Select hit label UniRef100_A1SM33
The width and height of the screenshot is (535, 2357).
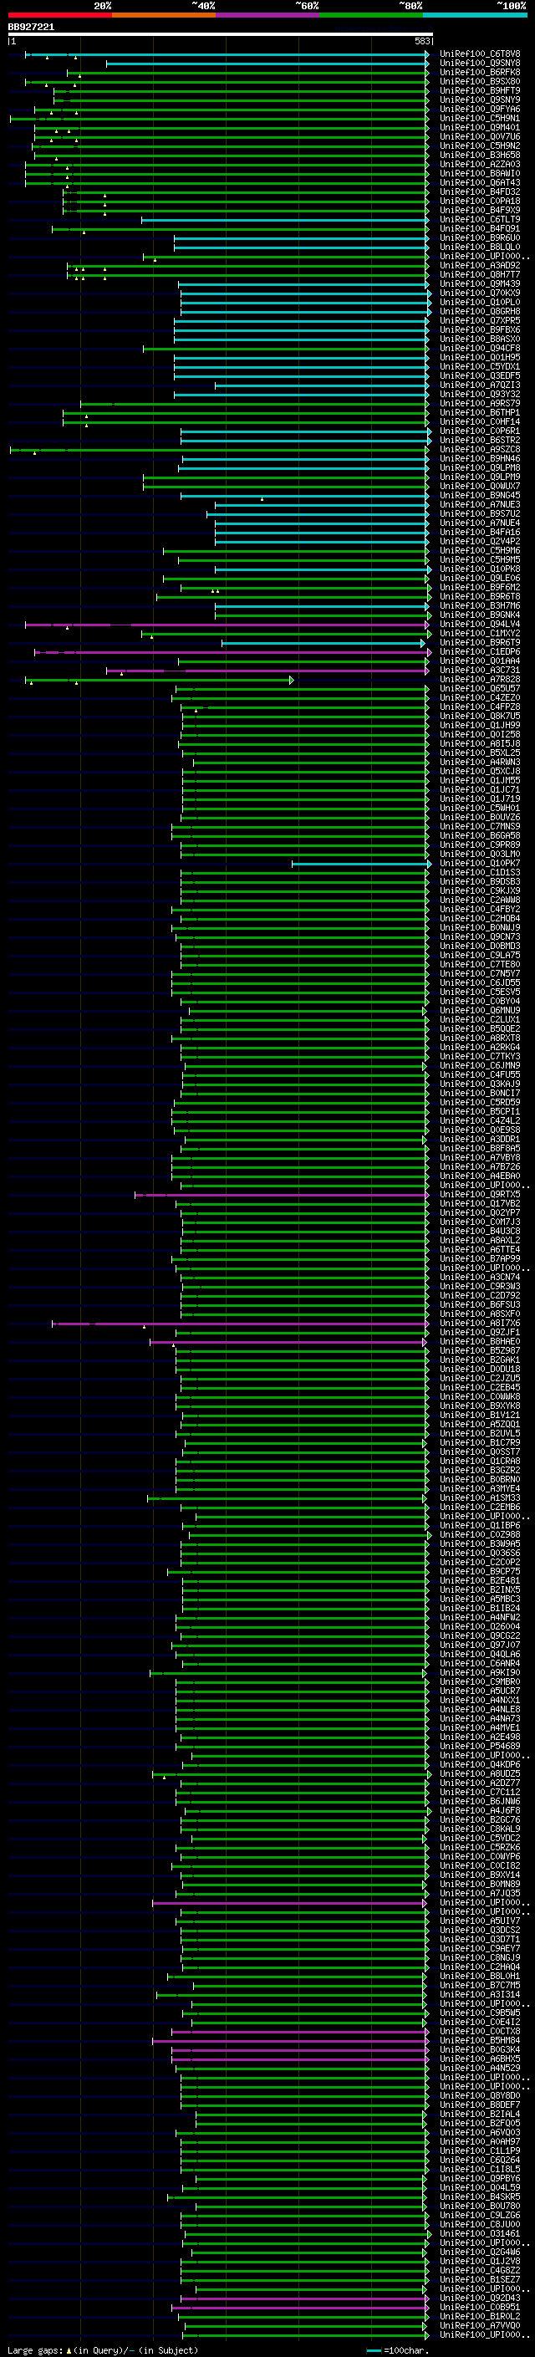click(x=480, y=1497)
